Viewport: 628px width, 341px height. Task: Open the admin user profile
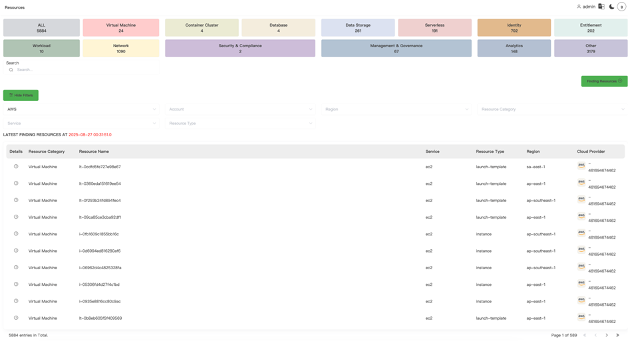586,7
